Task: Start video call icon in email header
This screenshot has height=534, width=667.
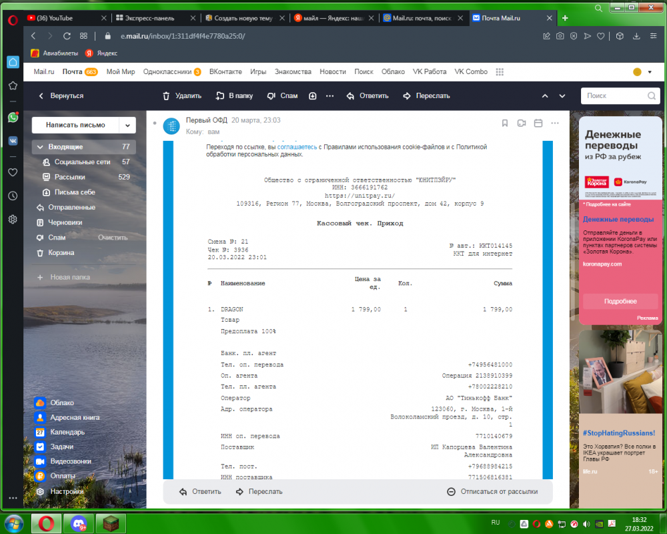Action: click(x=522, y=123)
